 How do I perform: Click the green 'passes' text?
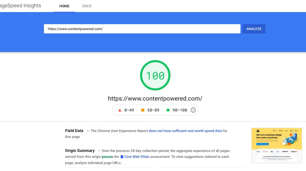coord(107,157)
